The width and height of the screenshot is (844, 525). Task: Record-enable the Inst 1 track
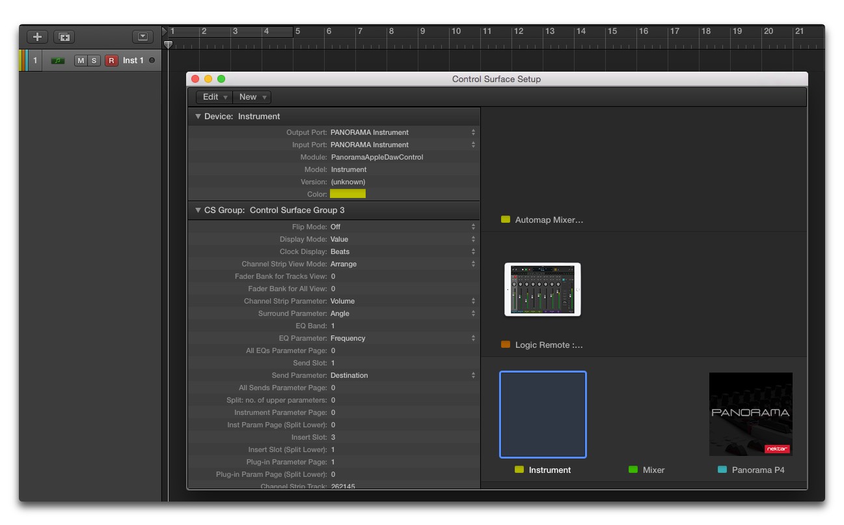pos(111,61)
